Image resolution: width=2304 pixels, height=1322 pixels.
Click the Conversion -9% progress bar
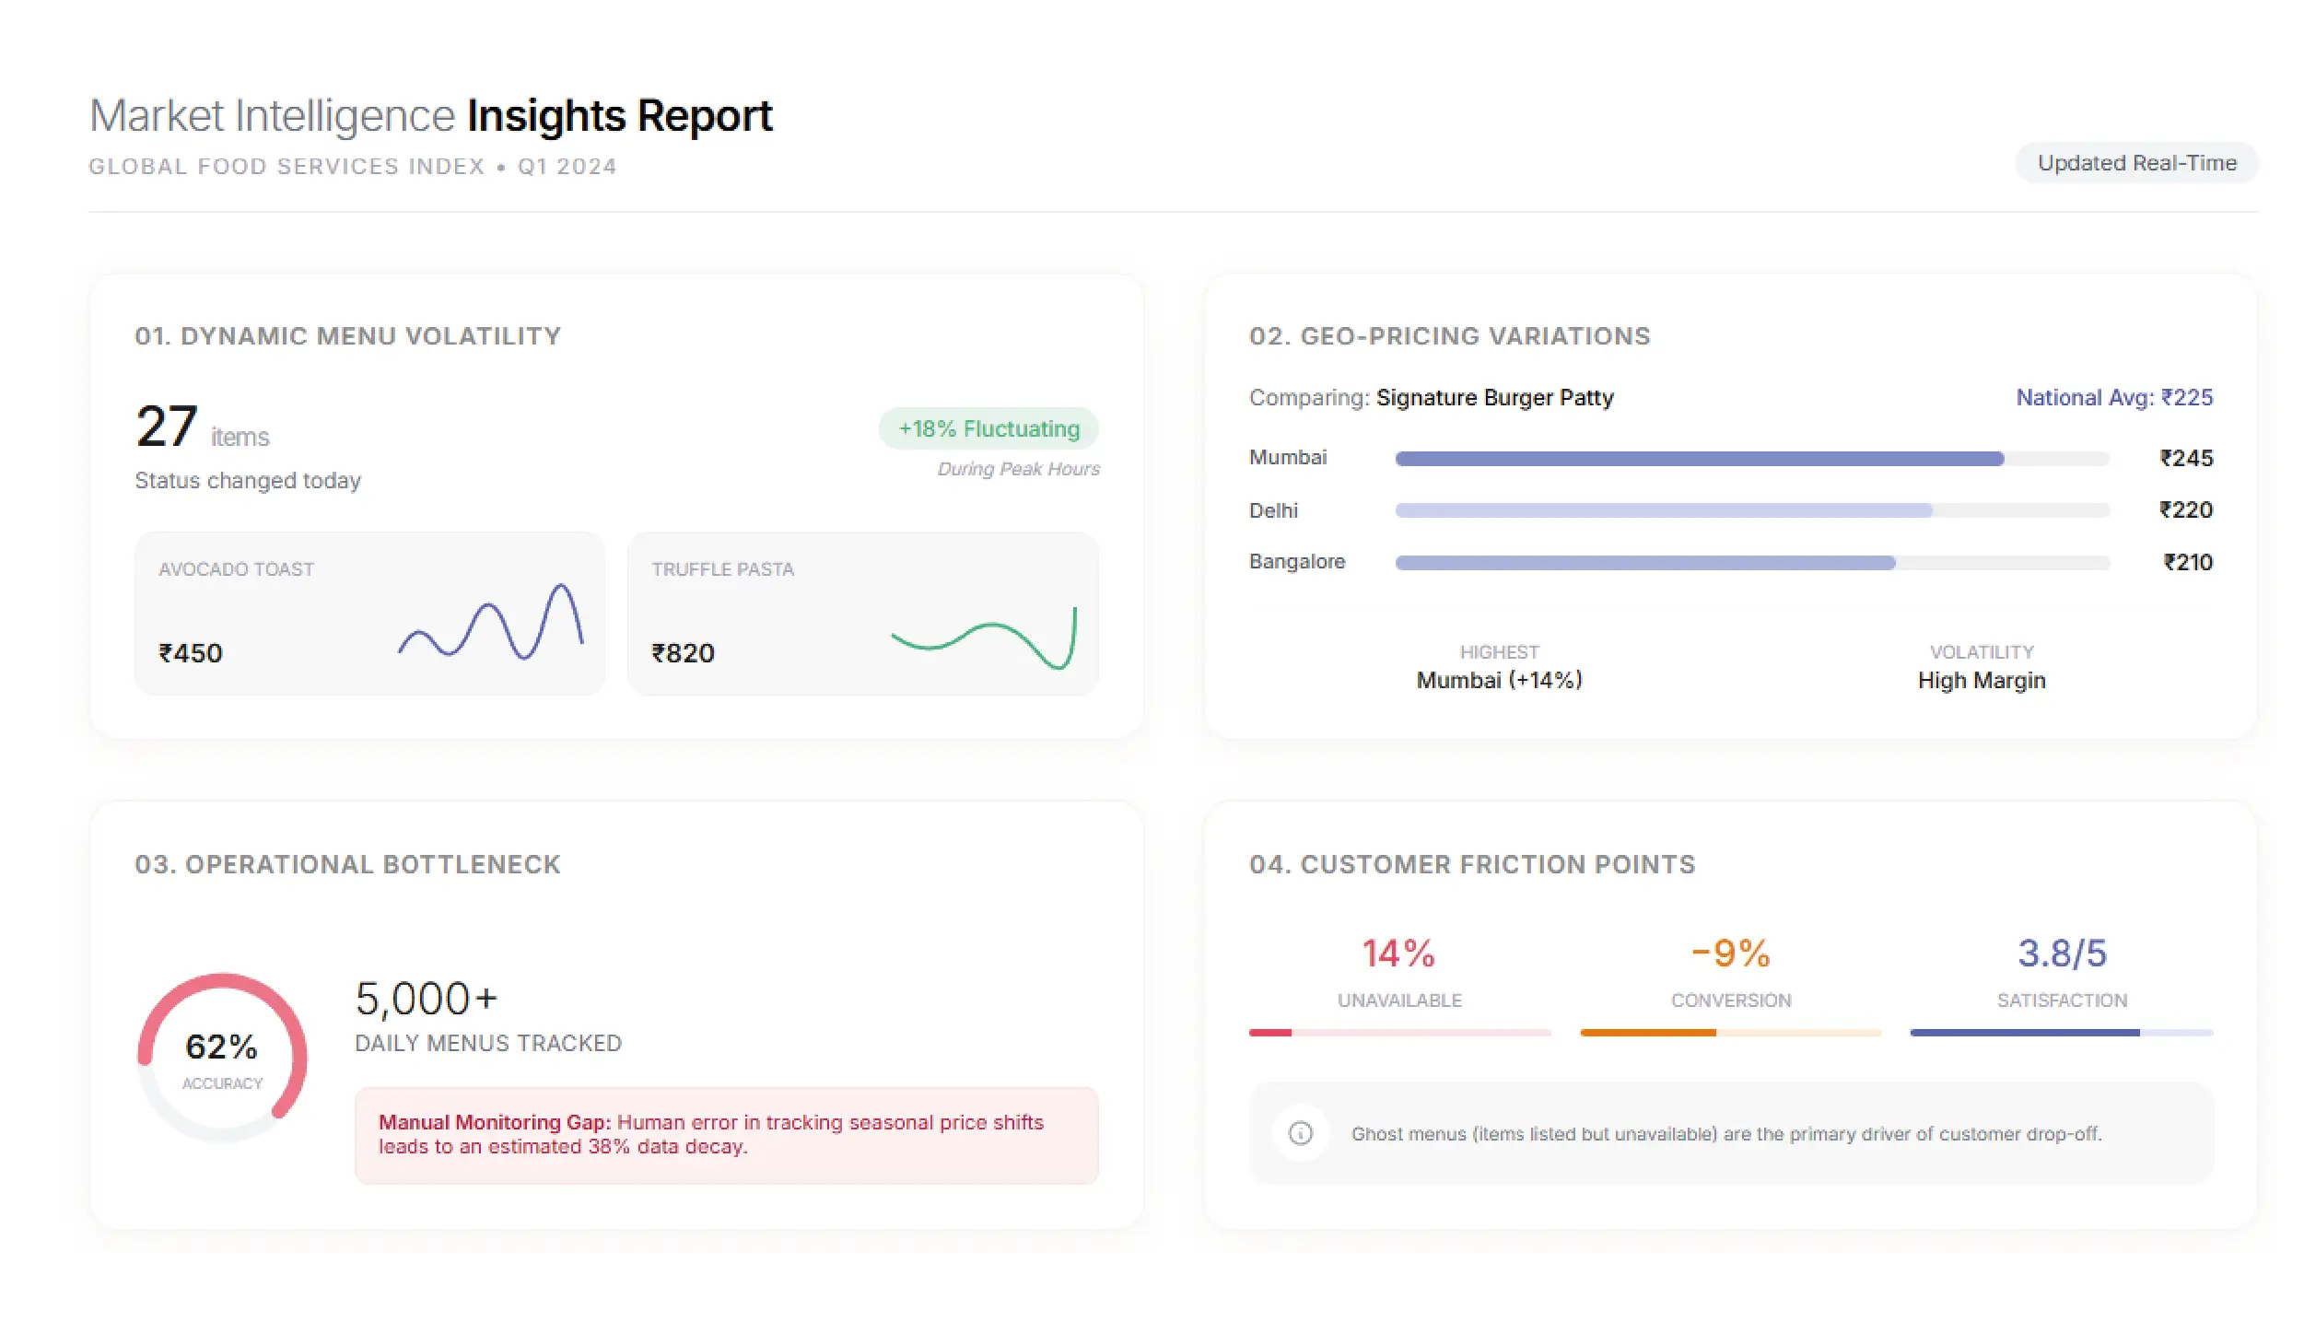click(1730, 1033)
